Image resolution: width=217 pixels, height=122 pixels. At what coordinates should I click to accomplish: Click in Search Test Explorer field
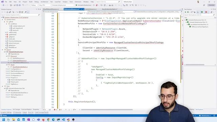[x=200, y=15]
